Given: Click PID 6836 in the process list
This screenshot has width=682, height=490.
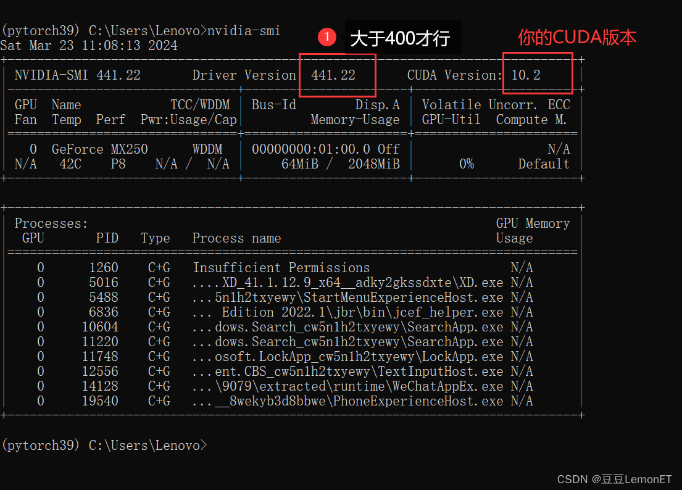Looking at the screenshot, I should tap(104, 312).
